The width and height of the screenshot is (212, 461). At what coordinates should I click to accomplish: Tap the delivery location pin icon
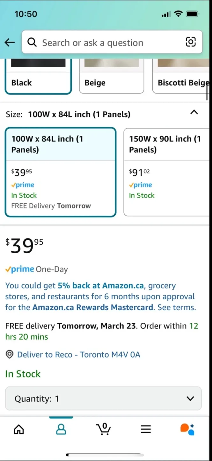[x=10, y=354]
